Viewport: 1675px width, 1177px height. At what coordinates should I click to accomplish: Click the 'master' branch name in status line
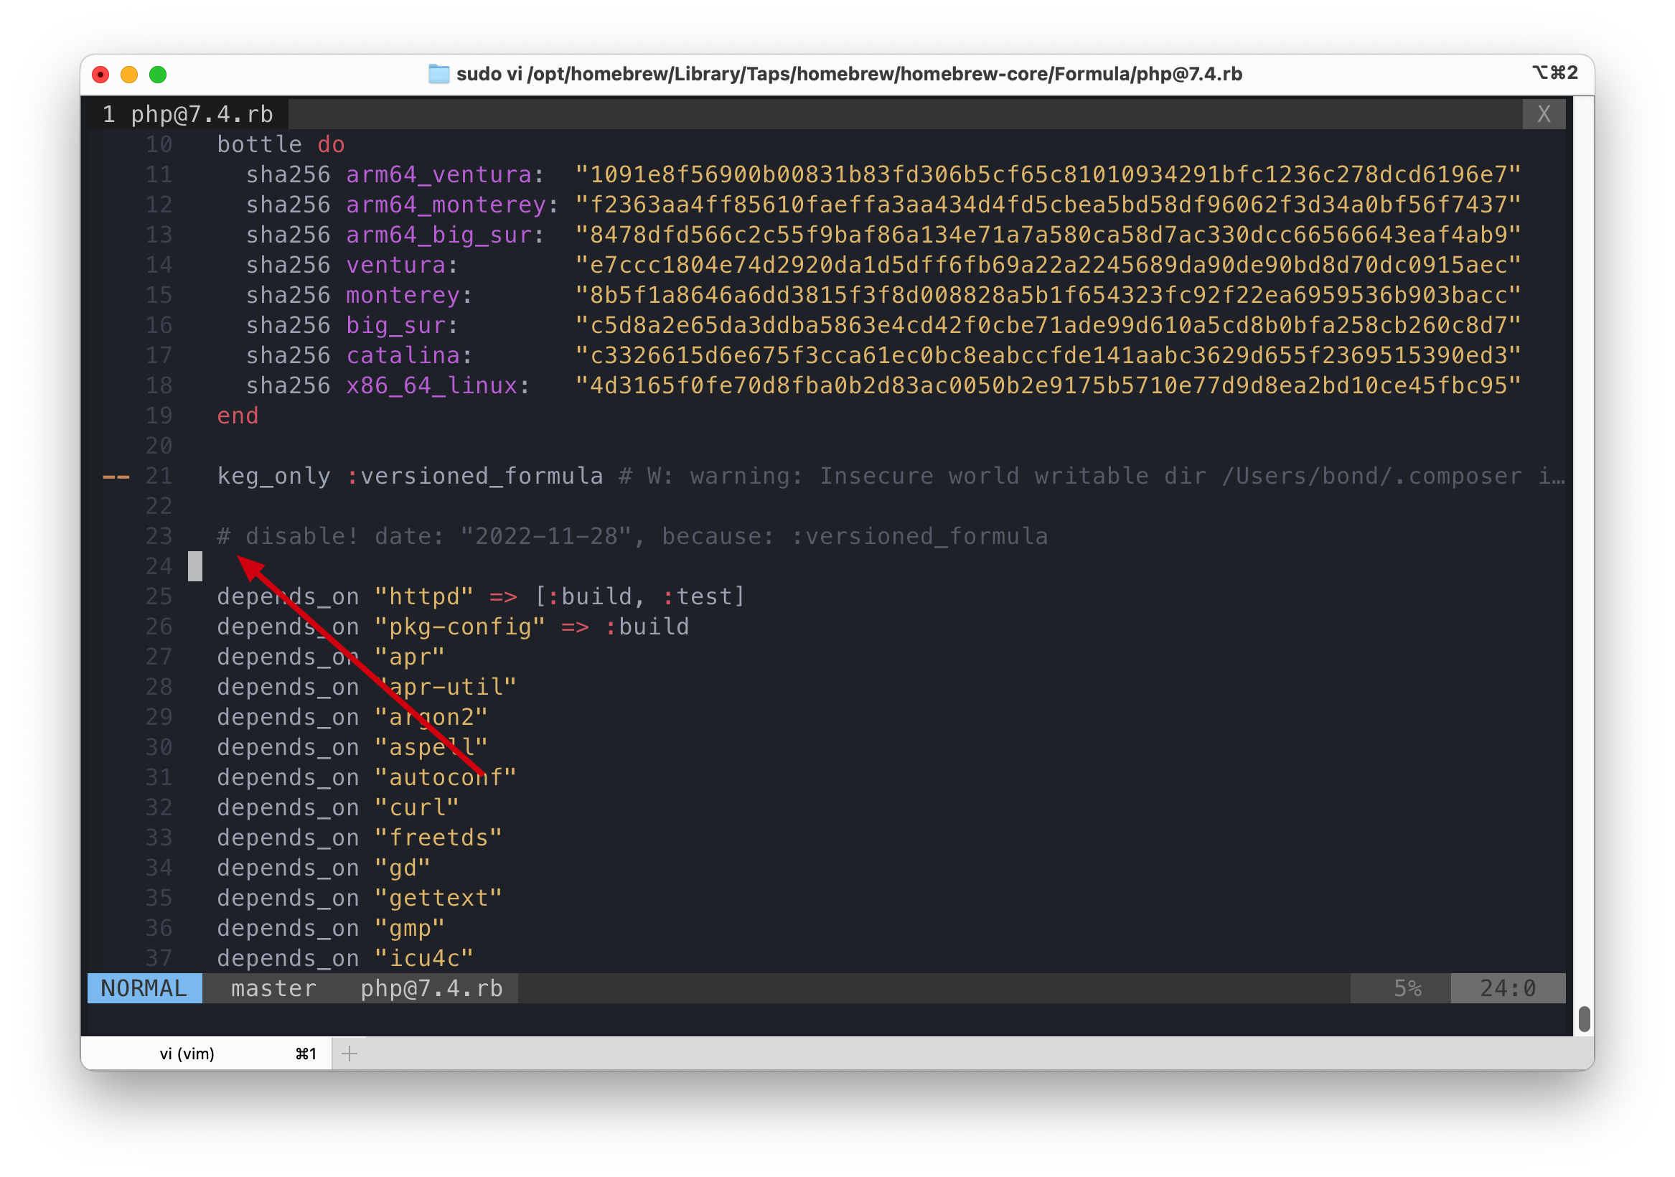pos(273,988)
